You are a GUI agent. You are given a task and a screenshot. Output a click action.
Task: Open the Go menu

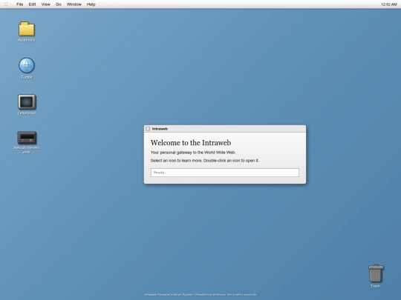59,4
